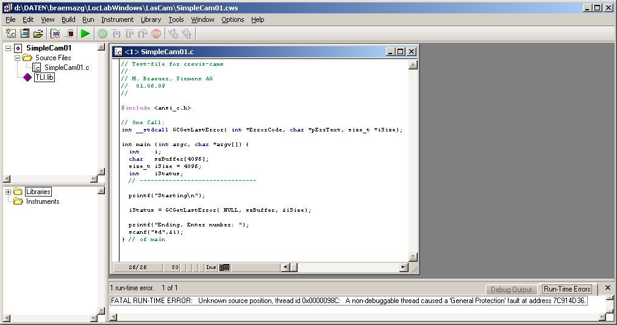Create a new user interface file from toolbar

24,34
